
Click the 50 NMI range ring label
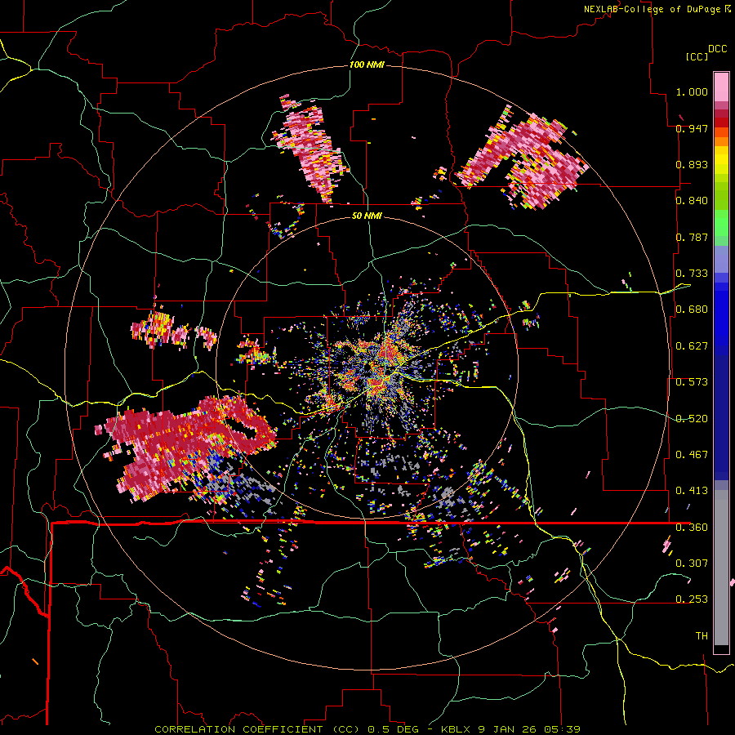pyautogui.click(x=367, y=216)
